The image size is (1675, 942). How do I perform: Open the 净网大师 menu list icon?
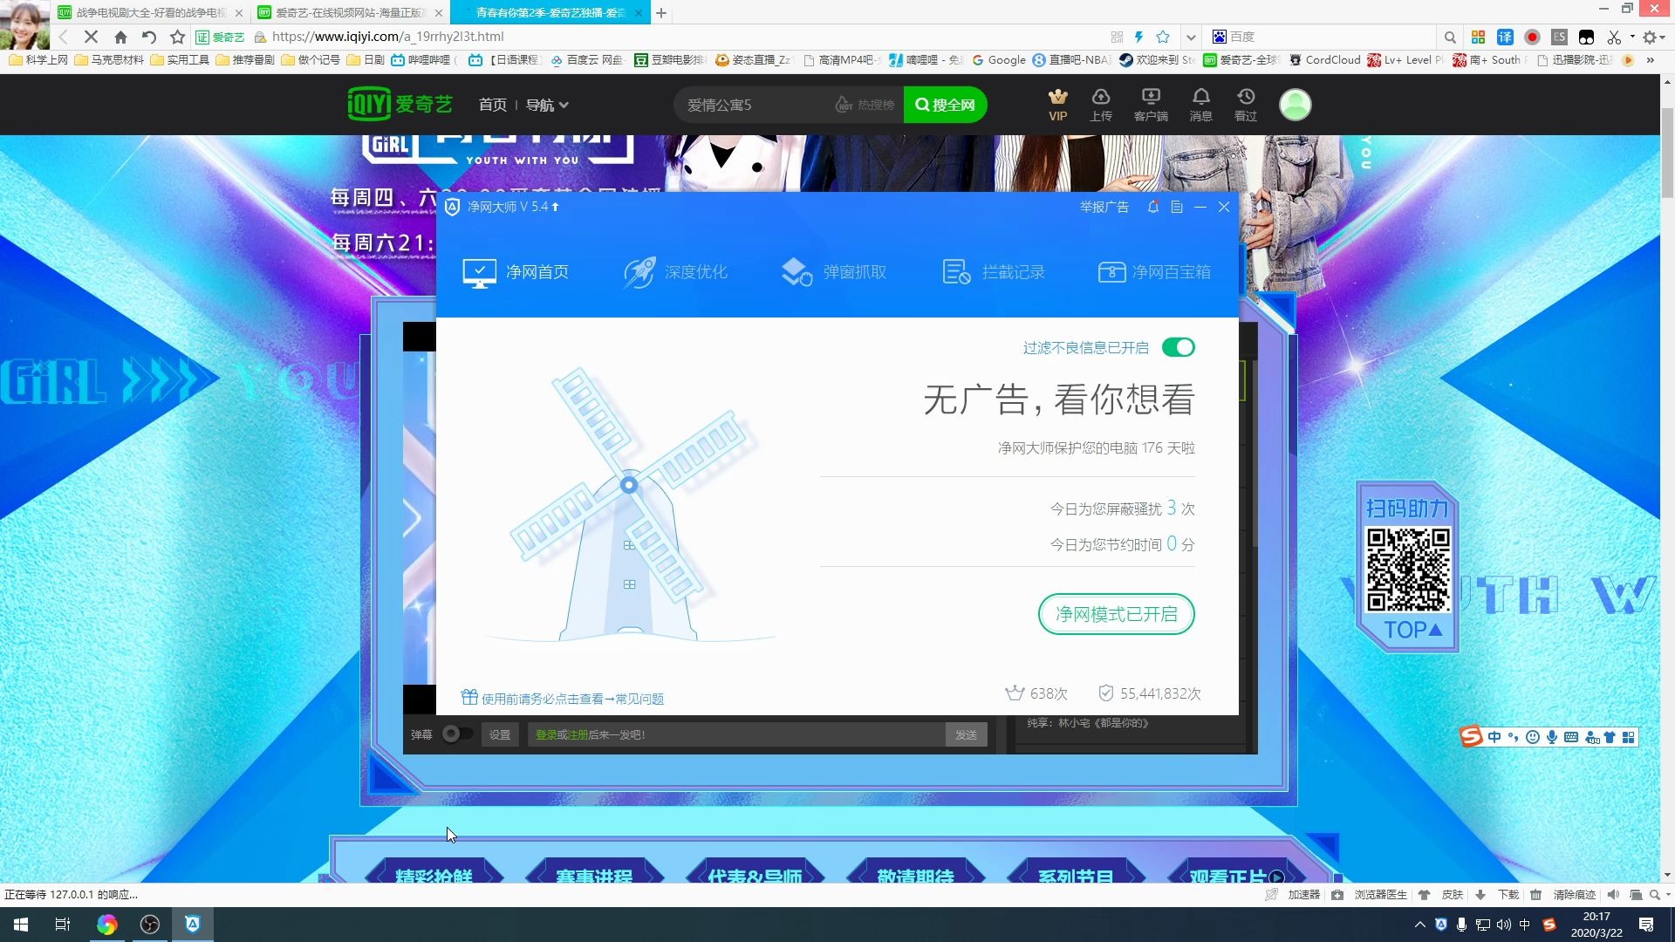1177,207
